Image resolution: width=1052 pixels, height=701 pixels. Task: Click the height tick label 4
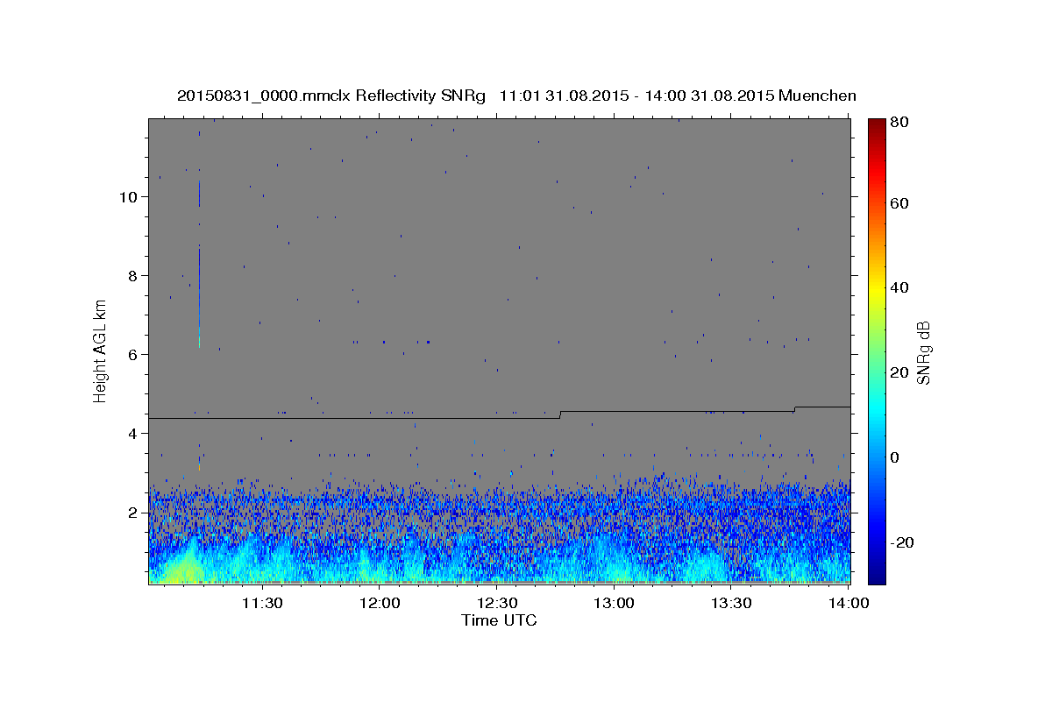(132, 433)
